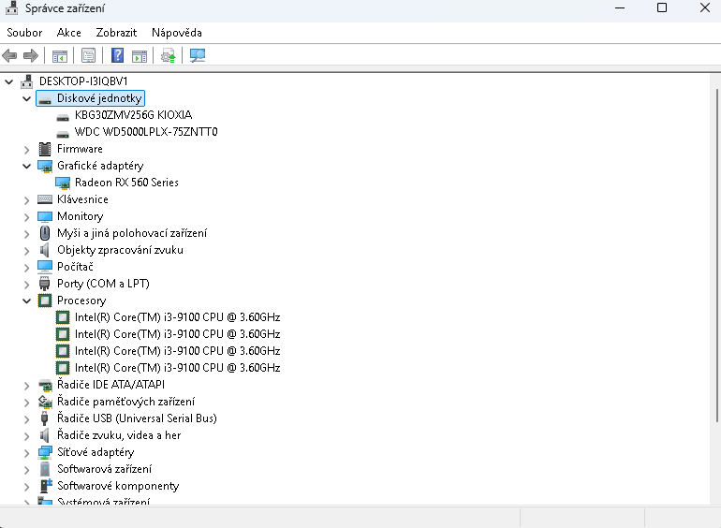Click the computer icon next to DESKTOP-I3IQBV1
This screenshot has width=721, height=528.
[27, 81]
